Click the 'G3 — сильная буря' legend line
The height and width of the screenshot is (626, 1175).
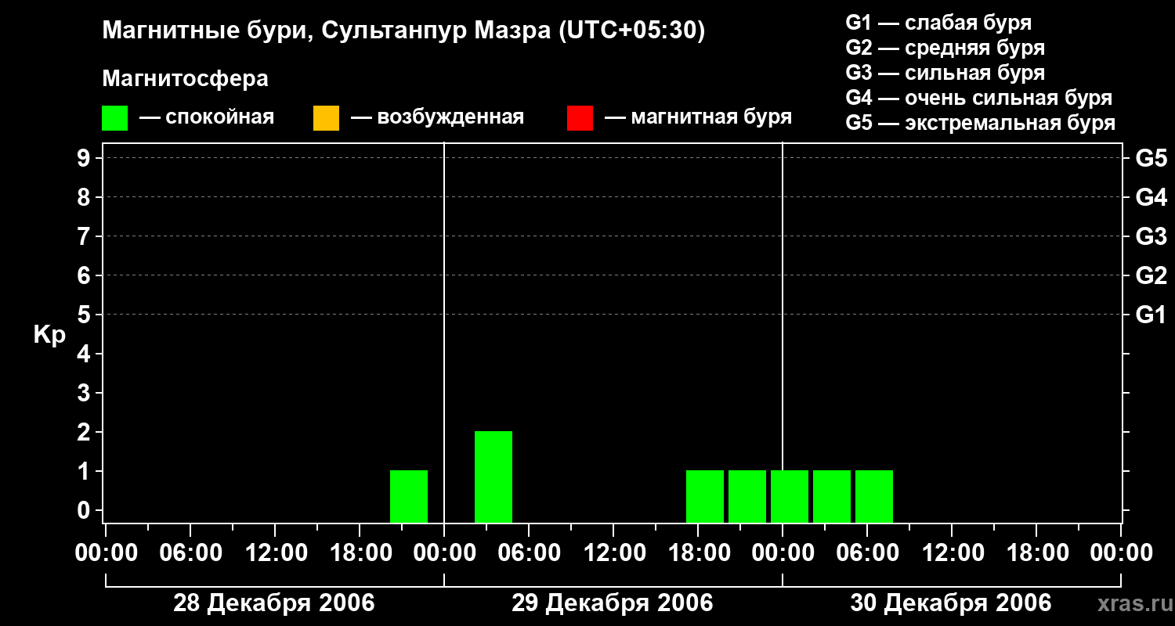945,73
